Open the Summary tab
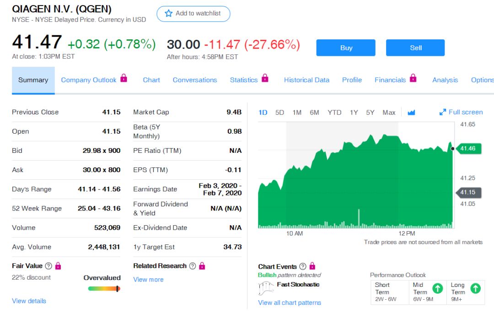The height and width of the screenshot is (313, 494). (33, 81)
